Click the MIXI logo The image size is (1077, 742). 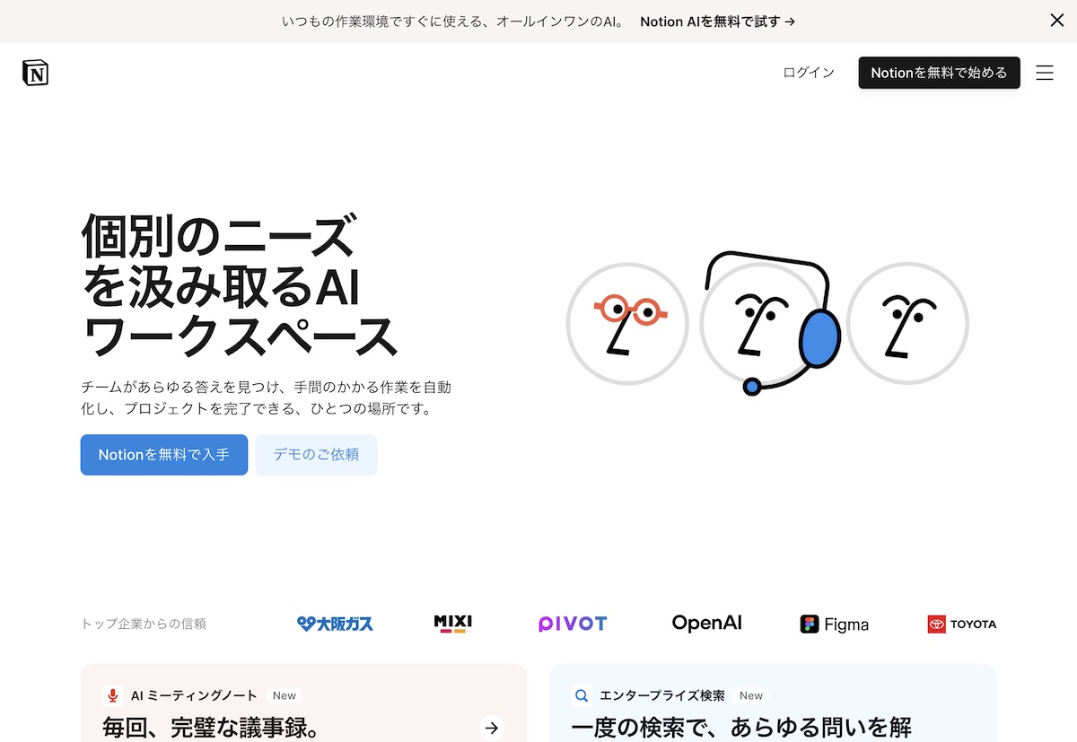click(x=452, y=624)
